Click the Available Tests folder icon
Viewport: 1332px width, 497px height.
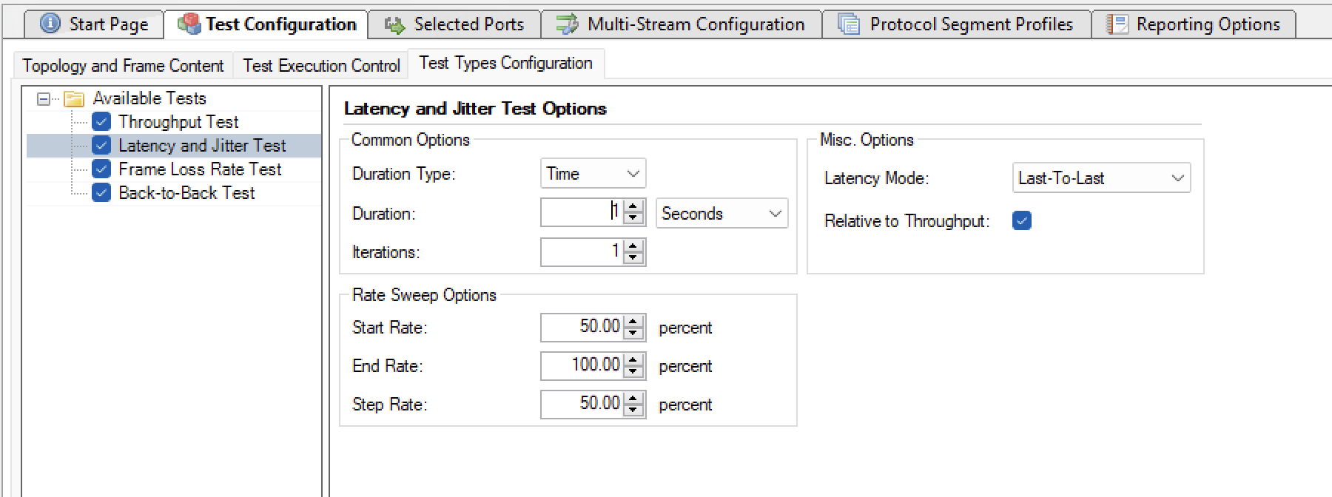74,98
